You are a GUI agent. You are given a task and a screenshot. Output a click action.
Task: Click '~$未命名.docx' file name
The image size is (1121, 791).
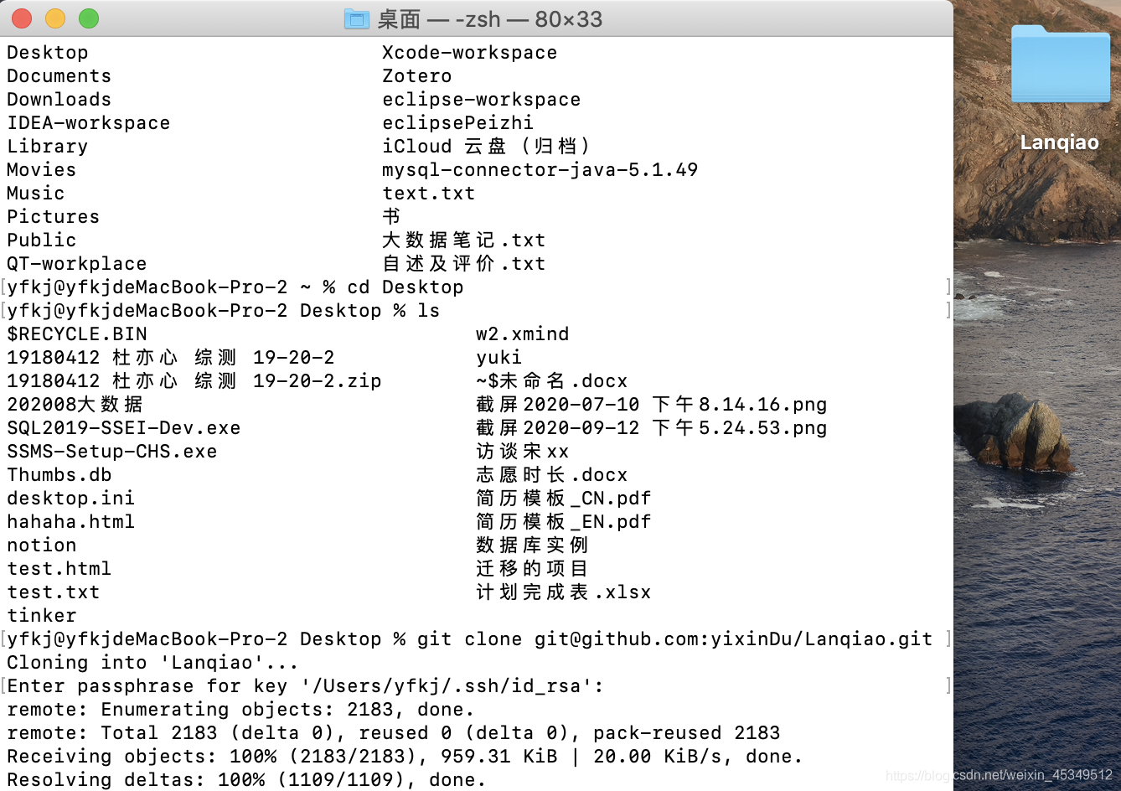pyautogui.click(x=551, y=380)
